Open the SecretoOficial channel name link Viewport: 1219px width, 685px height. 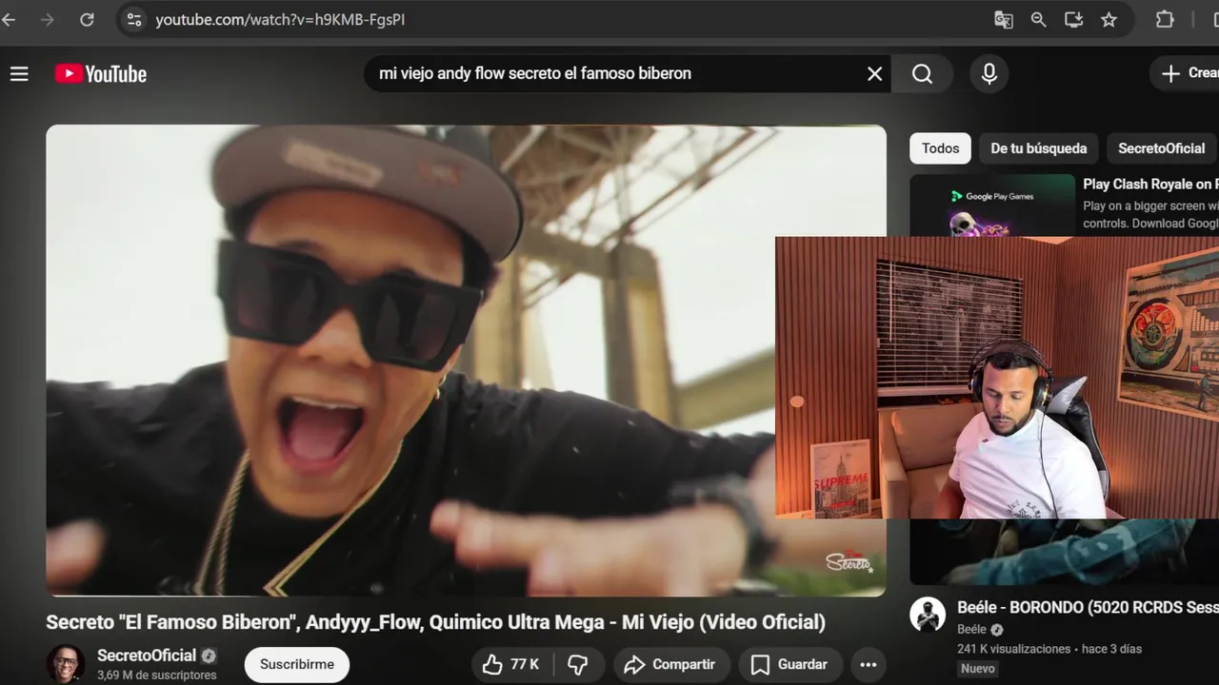pyautogui.click(x=147, y=656)
